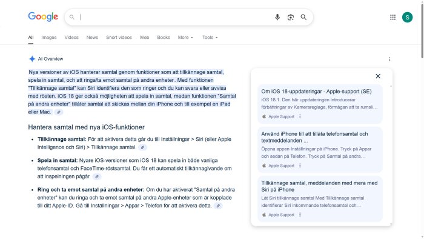The height and width of the screenshot is (239, 424).
Task: Click the 'AI Overview' label text
Action: coord(50,59)
